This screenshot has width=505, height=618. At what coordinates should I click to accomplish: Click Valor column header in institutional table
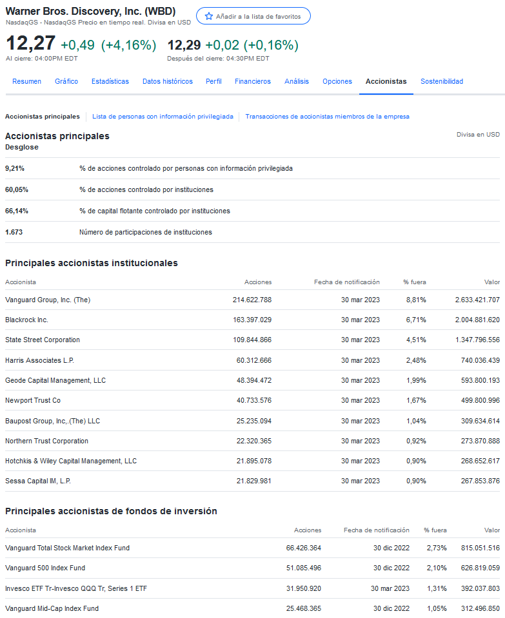(492, 282)
